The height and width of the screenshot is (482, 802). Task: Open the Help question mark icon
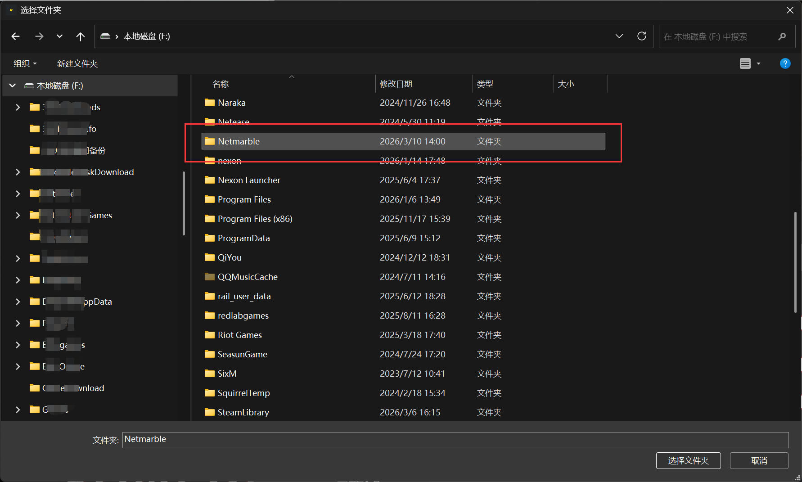click(785, 63)
